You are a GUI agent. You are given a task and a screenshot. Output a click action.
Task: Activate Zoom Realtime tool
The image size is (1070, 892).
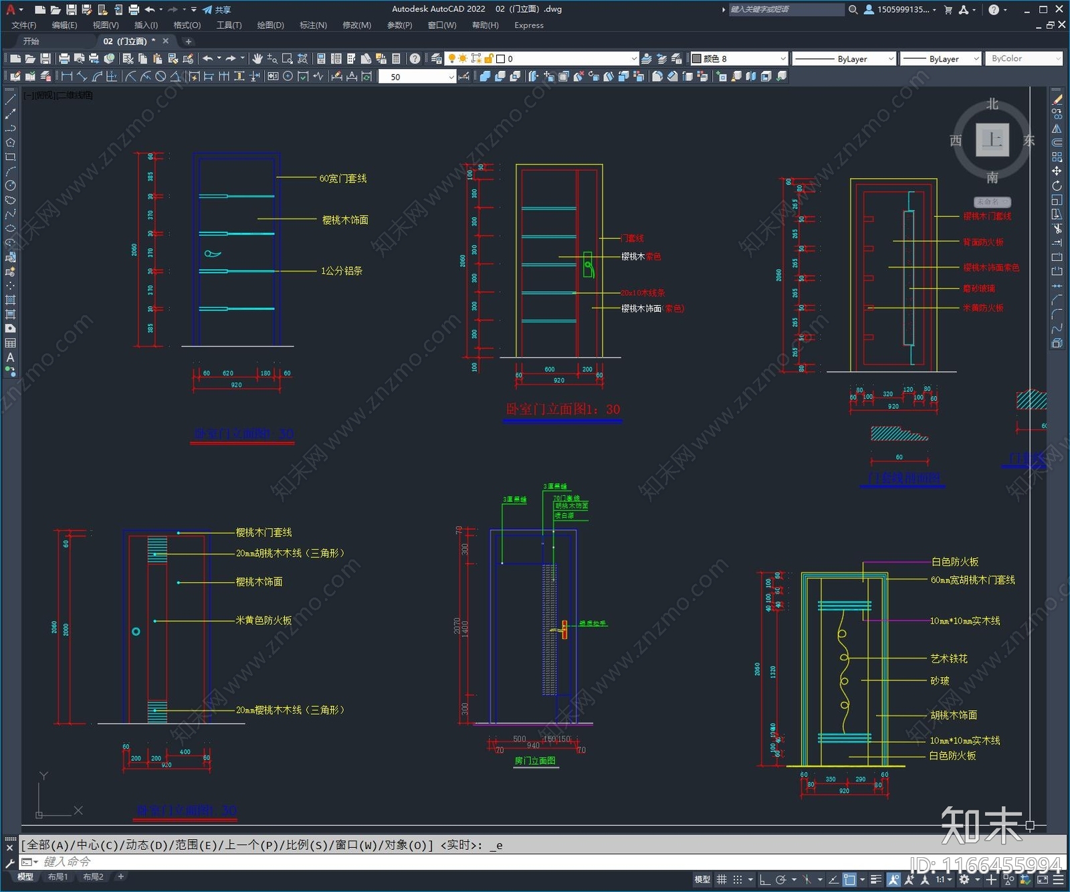pyautogui.click(x=272, y=59)
